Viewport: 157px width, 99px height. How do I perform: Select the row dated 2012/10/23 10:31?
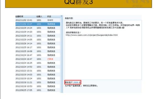[38, 71]
